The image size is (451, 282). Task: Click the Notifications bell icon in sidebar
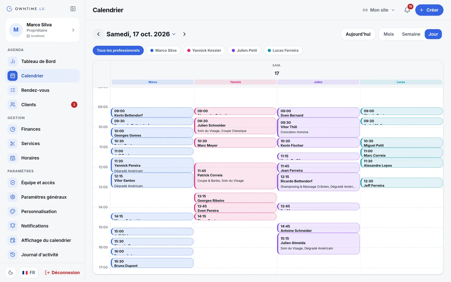13,226
